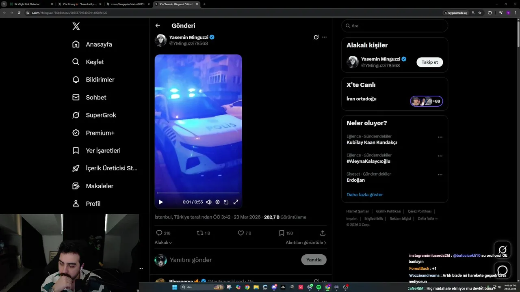Image resolution: width=520 pixels, height=292 pixels.
Task: Open floating chat messages button
Action: (x=503, y=270)
